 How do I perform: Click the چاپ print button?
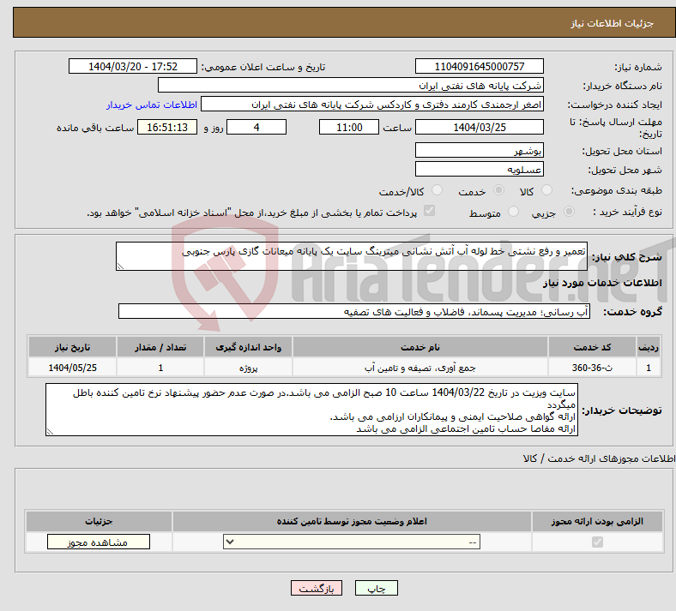377,588
